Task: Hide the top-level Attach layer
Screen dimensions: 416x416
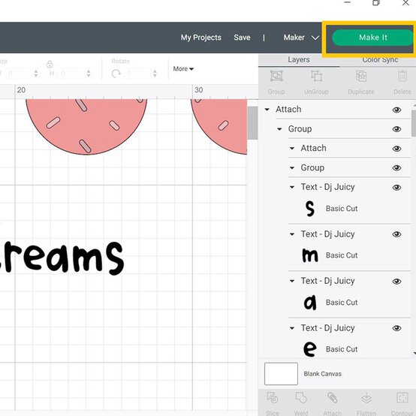Action: (396, 110)
